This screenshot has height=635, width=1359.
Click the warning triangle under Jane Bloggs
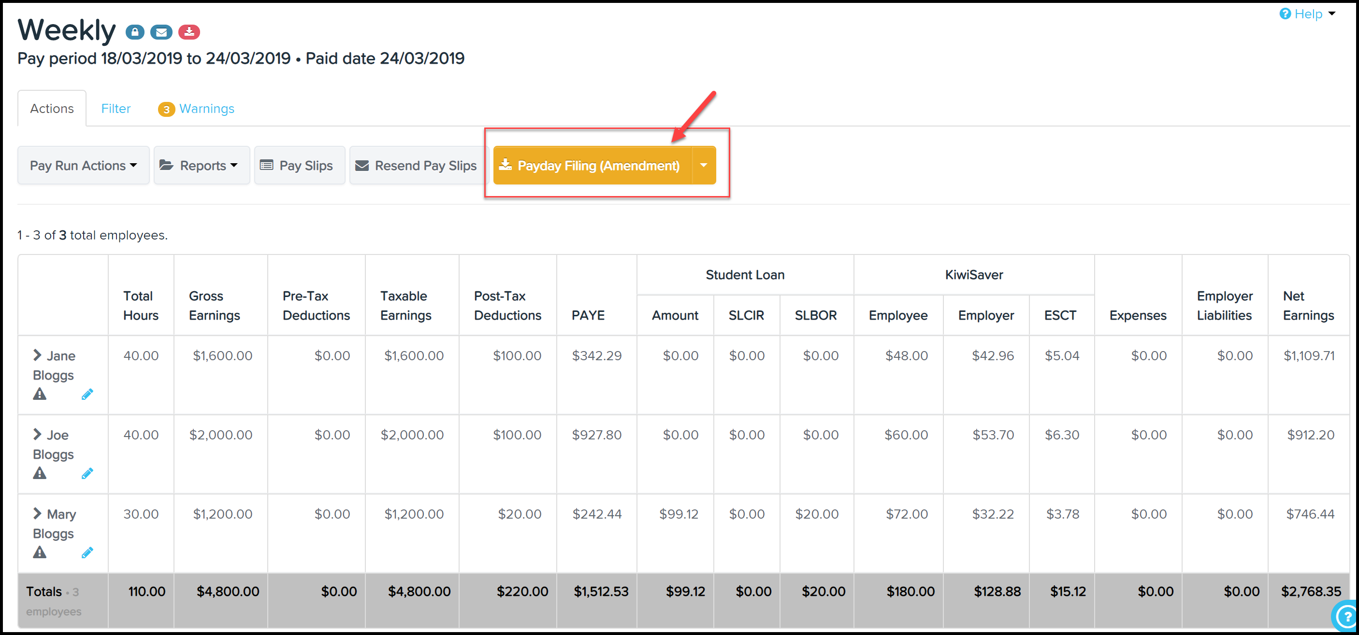(x=40, y=394)
